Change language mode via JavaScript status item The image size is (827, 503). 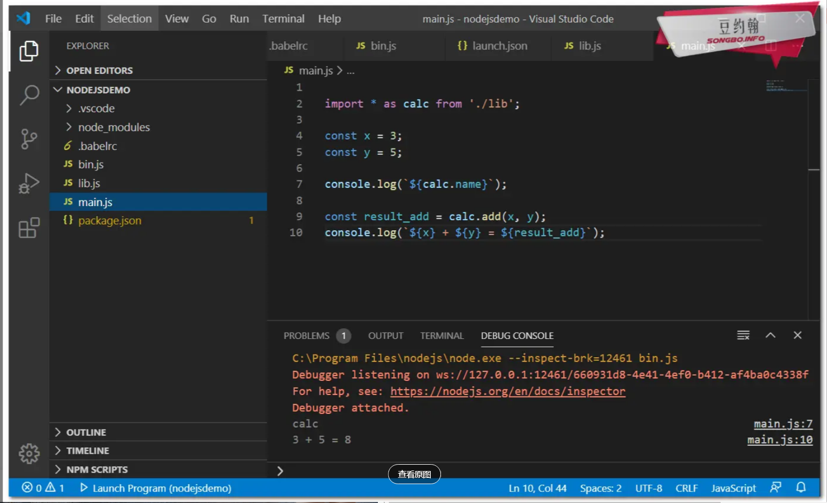pyautogui.click(x=733, y=488)
